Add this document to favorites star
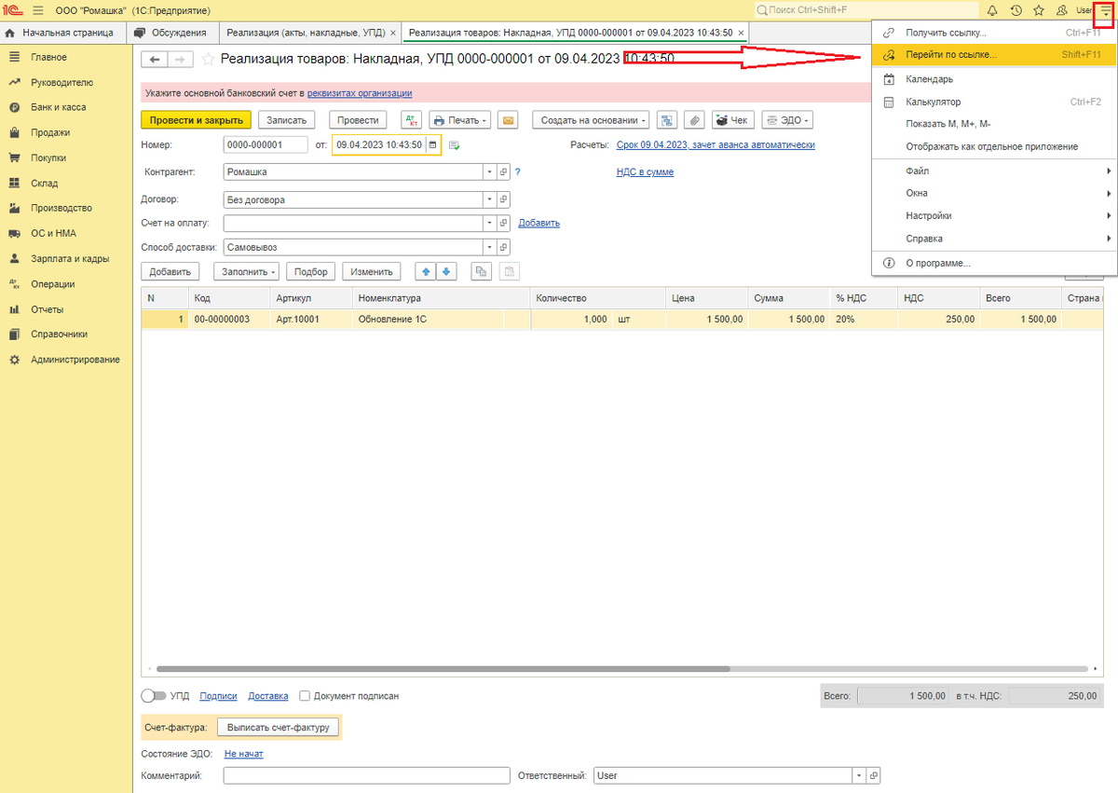Viewport: 1118px width, 793px height. [208, 60]
